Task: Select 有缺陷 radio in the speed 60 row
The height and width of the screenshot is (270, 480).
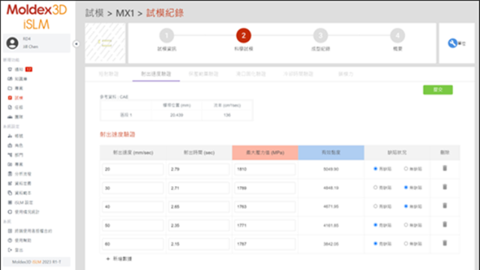Action: (x=375, y=244)
